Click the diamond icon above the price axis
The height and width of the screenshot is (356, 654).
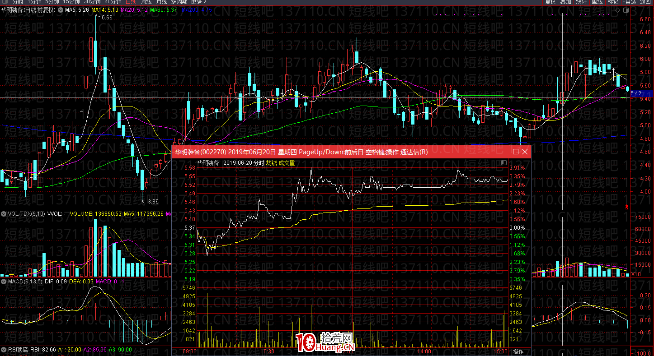tap(618, 9)
